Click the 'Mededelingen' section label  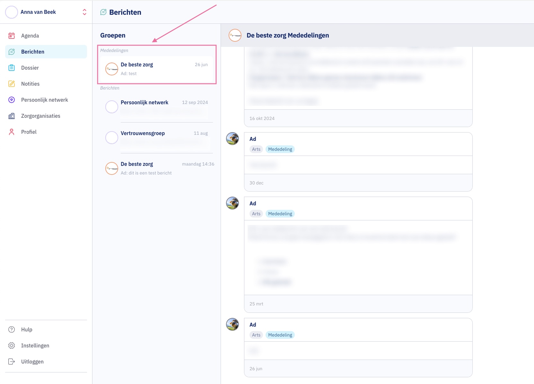pyautogui.click(x=114, y=50)
